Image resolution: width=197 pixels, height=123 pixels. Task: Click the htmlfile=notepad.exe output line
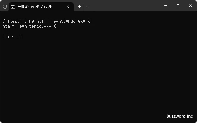point(30,26)
